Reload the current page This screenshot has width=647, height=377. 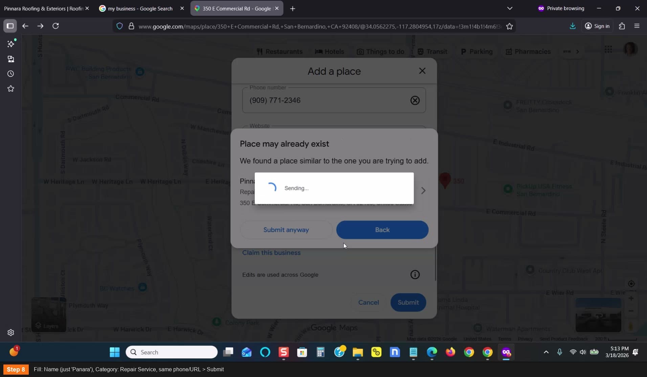pos(56,26)
